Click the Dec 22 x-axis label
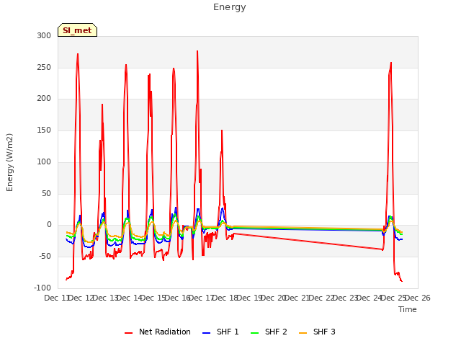 pos(322,298)
